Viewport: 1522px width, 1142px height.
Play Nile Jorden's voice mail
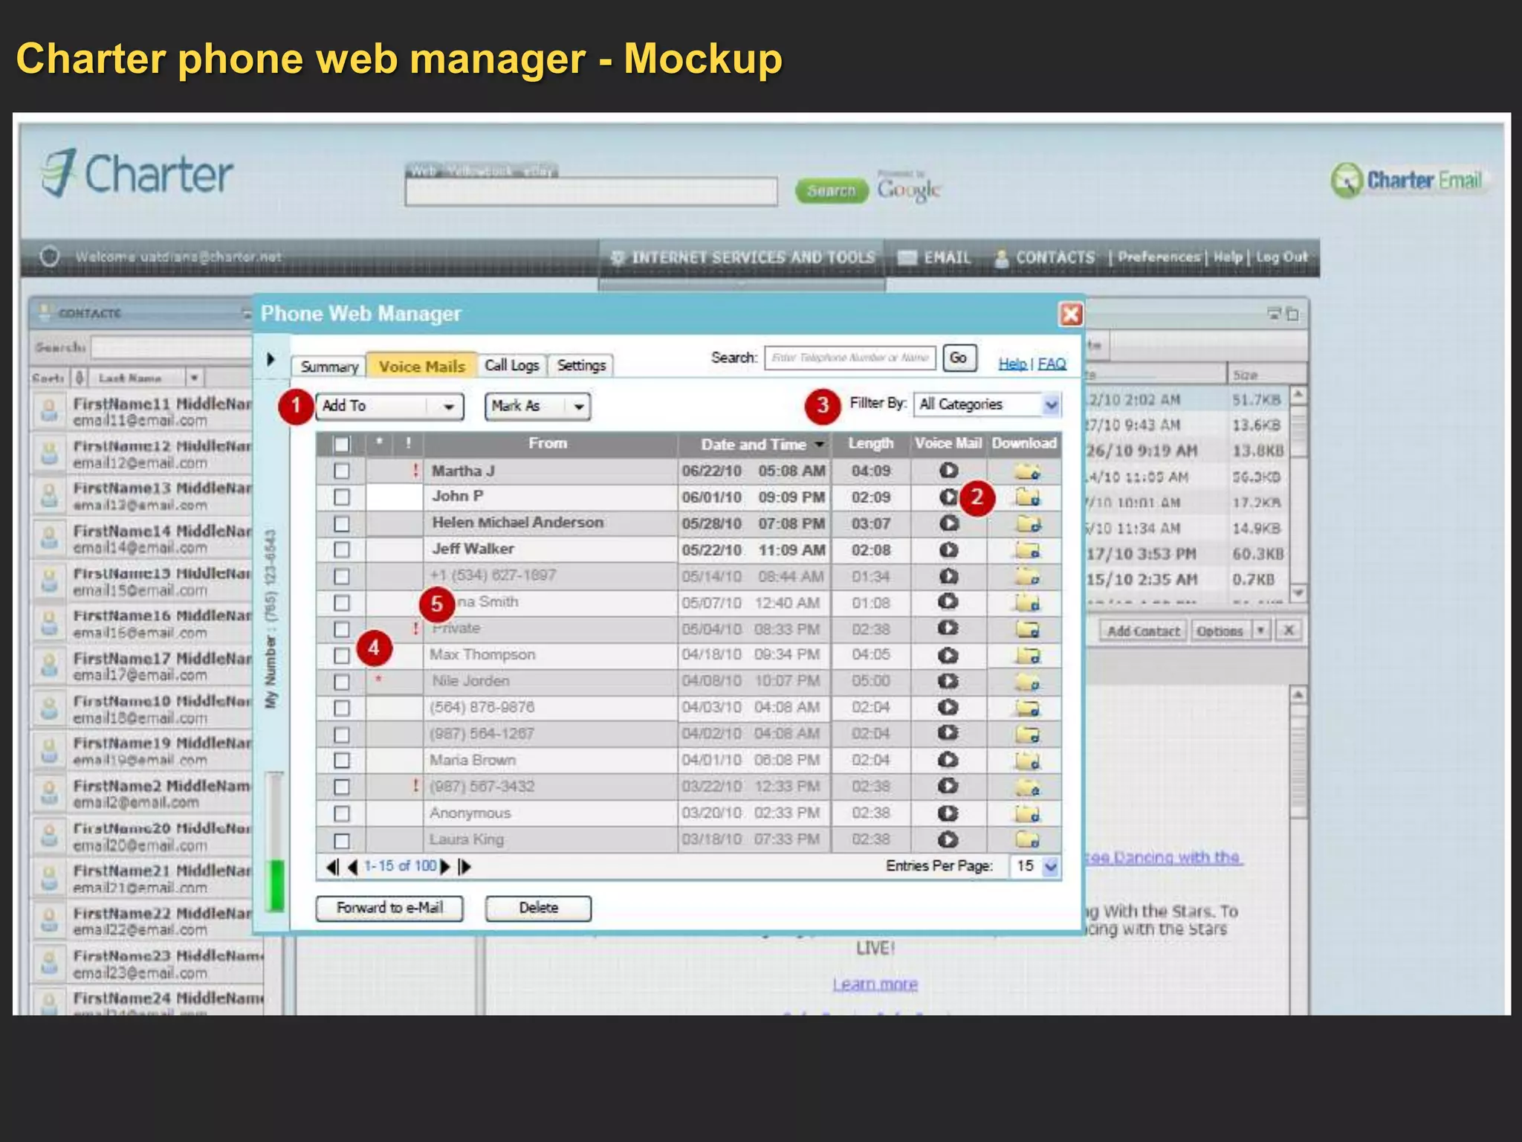[948, 681]
